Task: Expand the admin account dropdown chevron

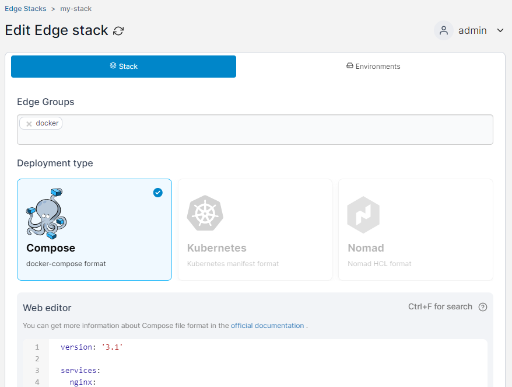Action: point(500,30)
